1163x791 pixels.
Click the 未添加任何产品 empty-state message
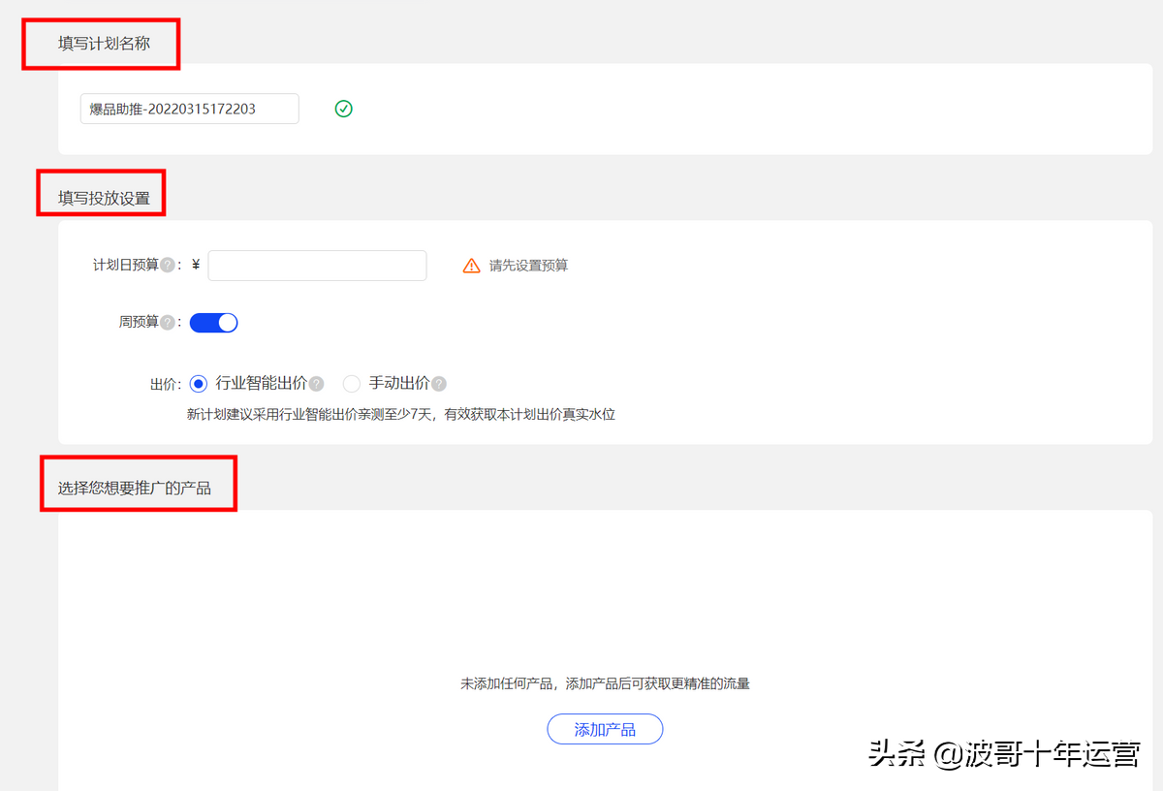click(605, 683)
